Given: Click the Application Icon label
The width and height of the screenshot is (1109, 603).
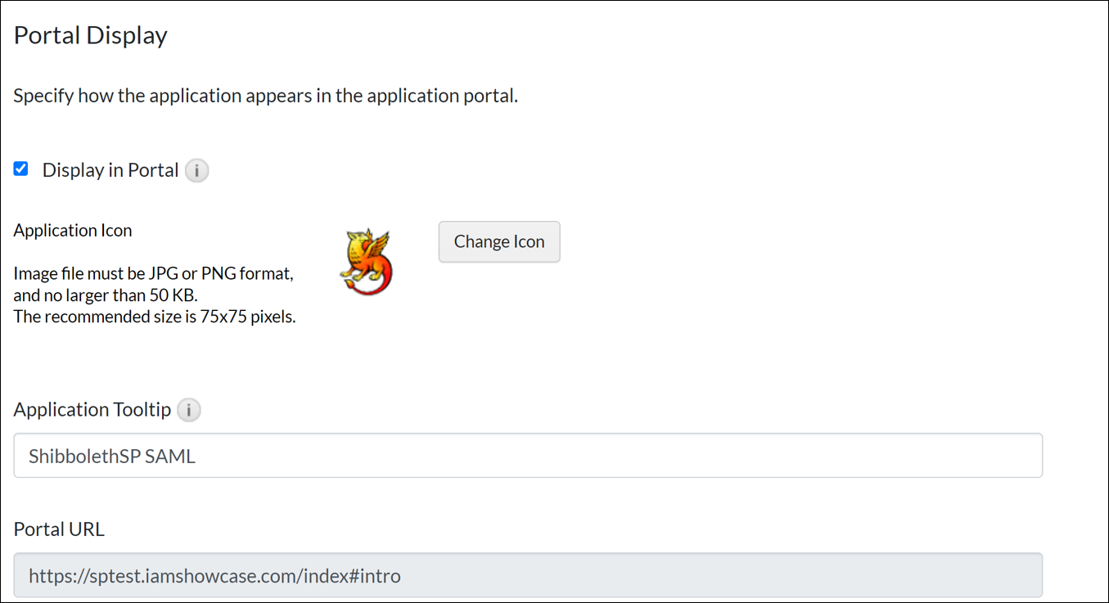Looking at the screenshot, I should coord(73,231).
